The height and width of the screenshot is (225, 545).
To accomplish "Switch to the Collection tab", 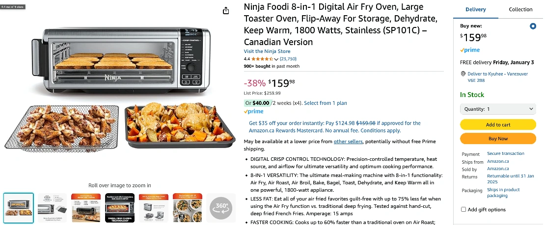I will (520, 9).
